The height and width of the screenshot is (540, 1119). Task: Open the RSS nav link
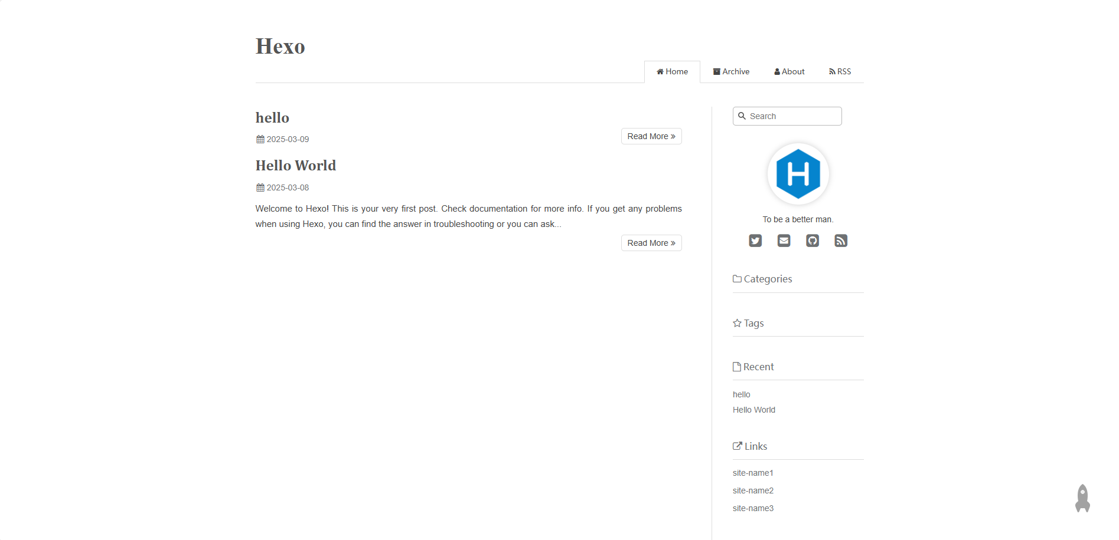[840, 72]
